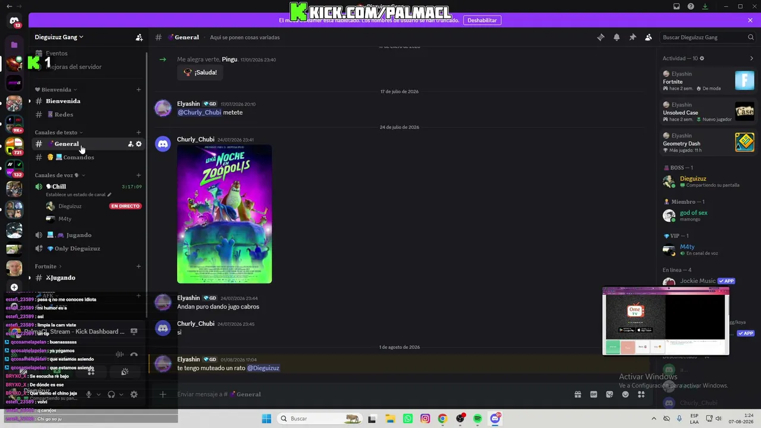Viewport: 761px width, 428px height.
Task: Open Spotify from the taskbar
Action: tap(477, 418)
